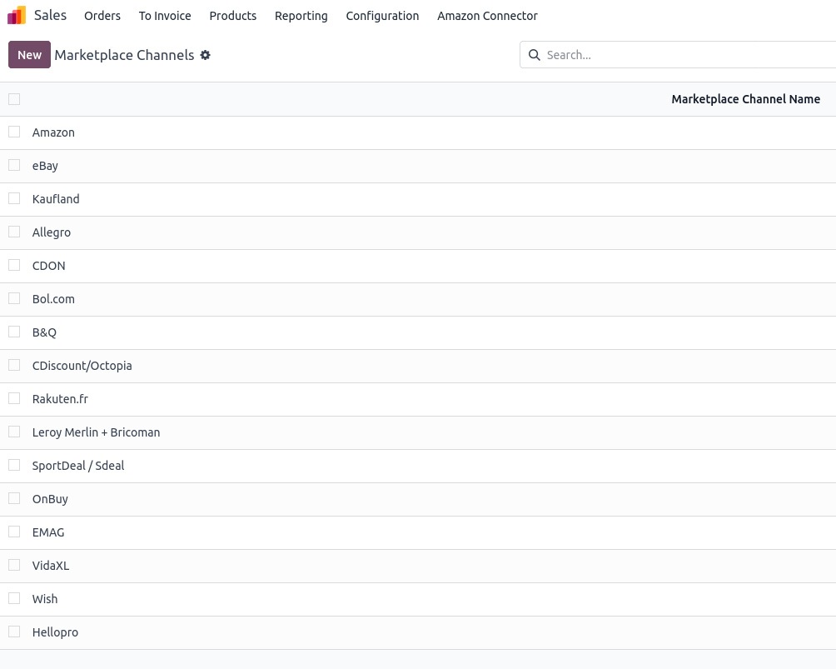Toggle the select-all checkbox in the header
This screenshot has height=669, width=836.
coord(14,99)
